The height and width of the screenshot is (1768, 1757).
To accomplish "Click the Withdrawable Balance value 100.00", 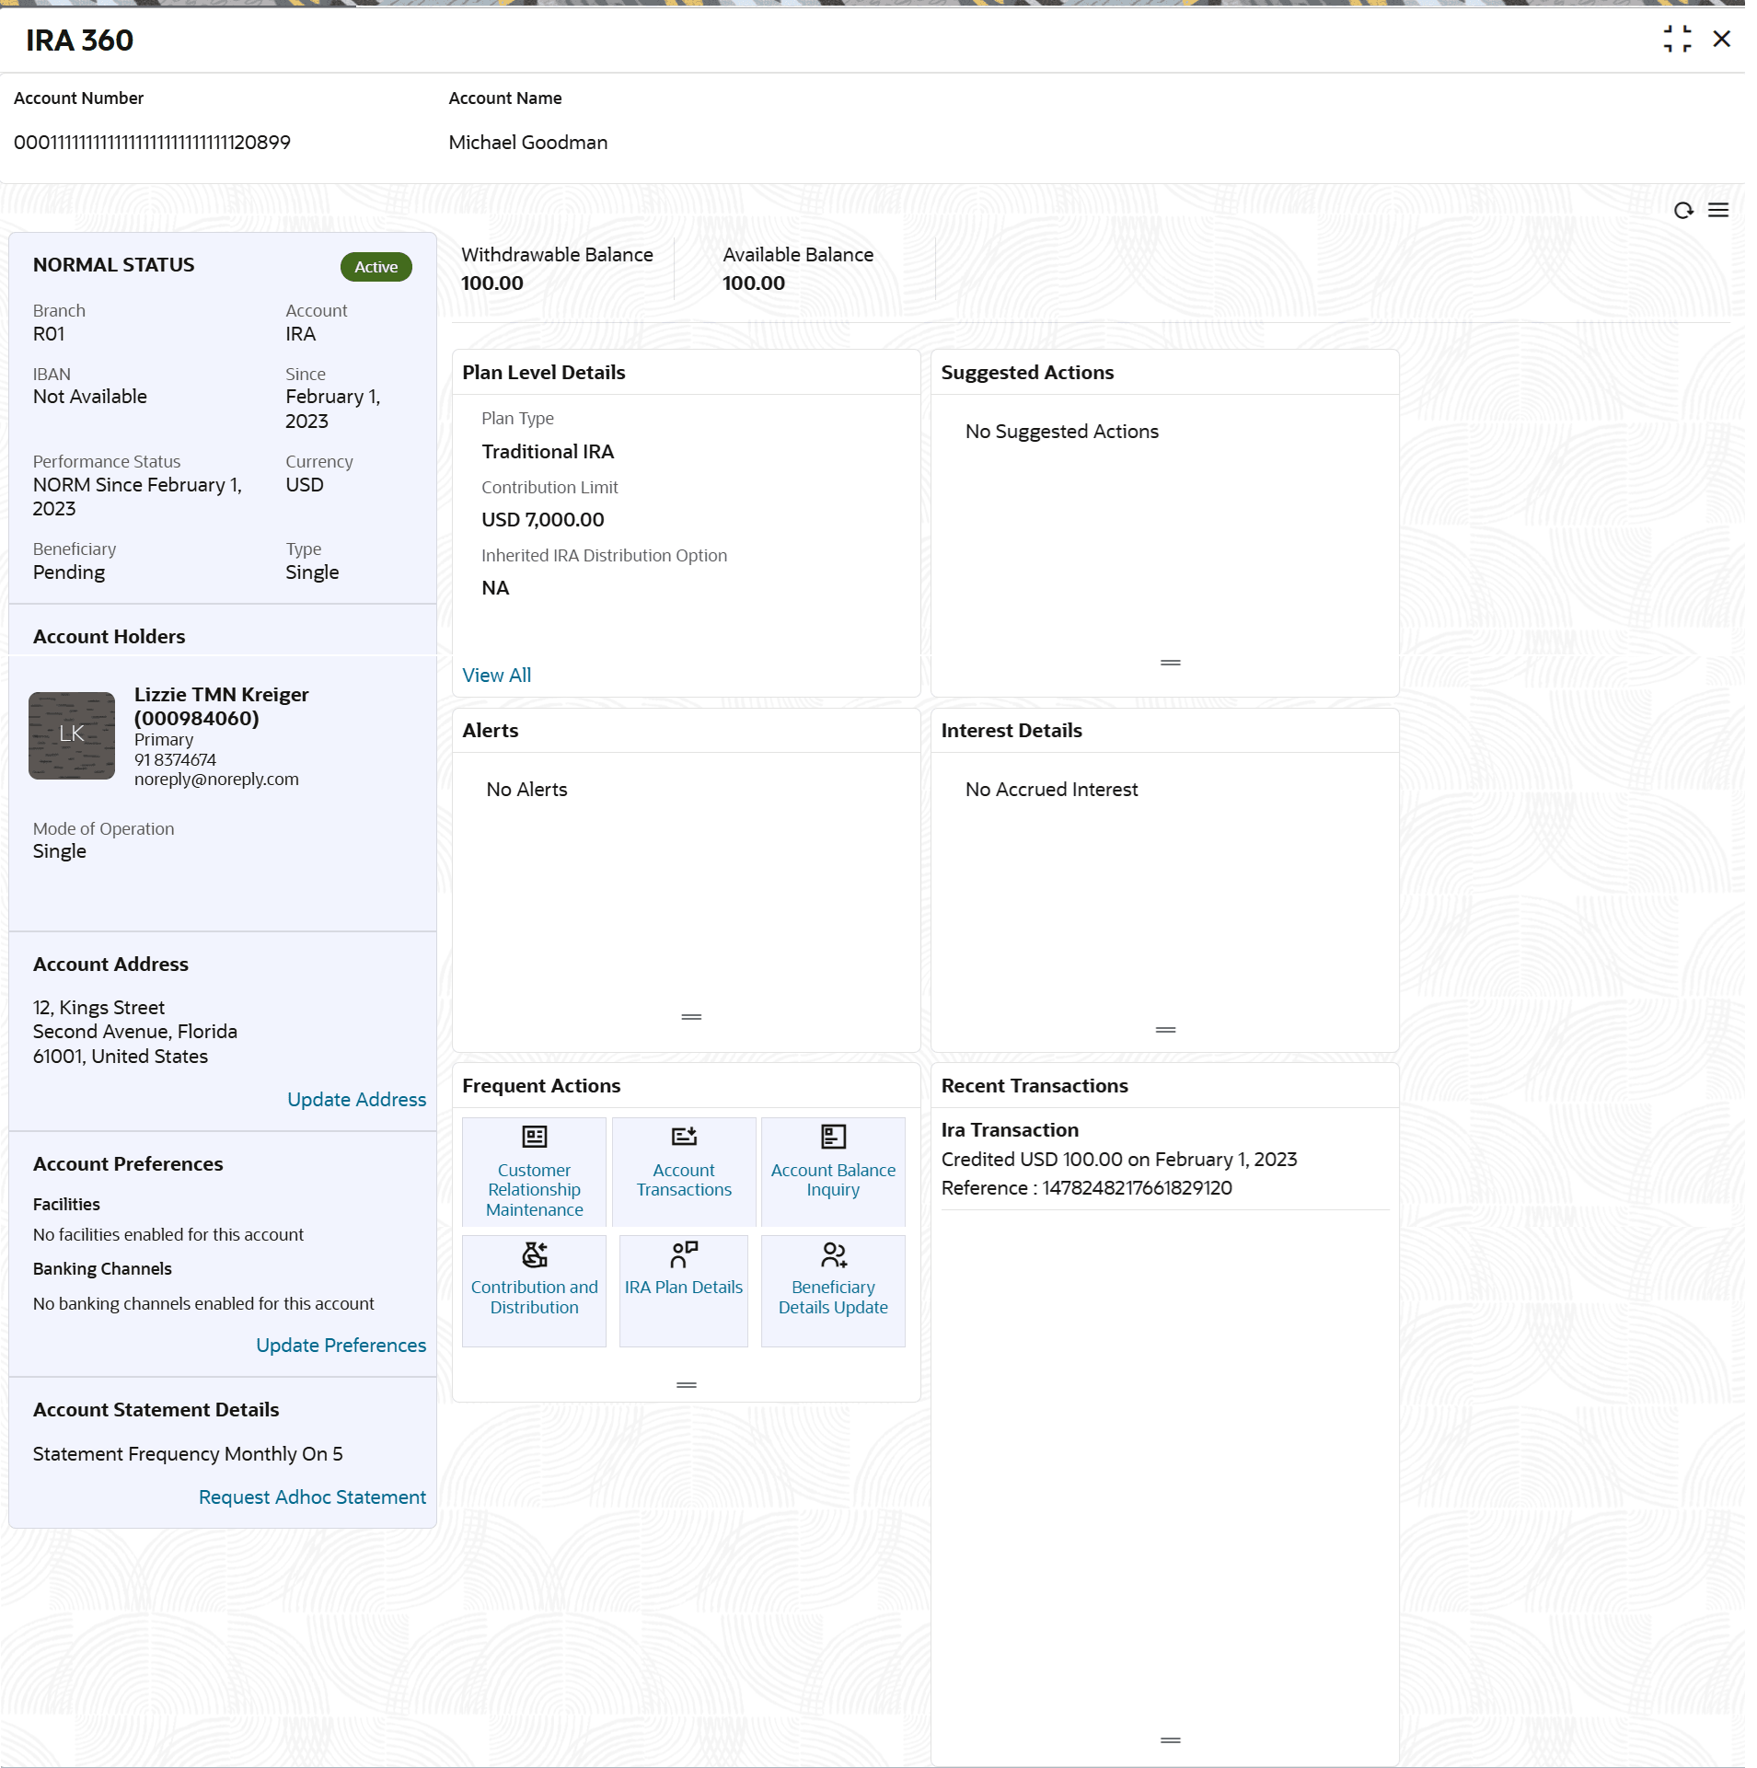I will (492, 283).
